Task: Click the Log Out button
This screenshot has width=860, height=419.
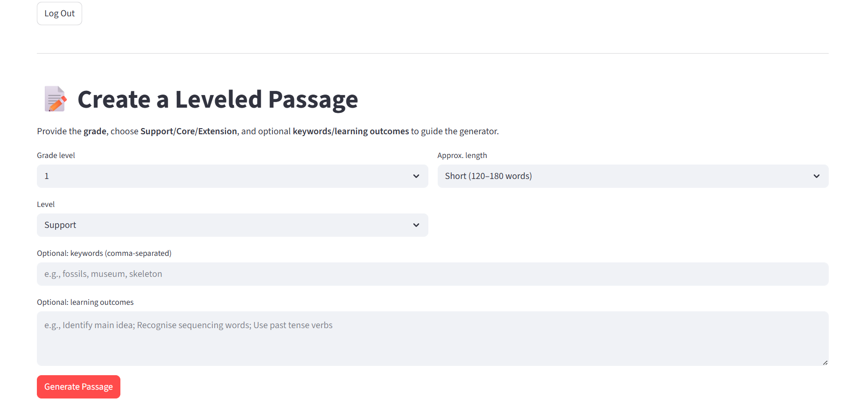Action: [59, 13]
